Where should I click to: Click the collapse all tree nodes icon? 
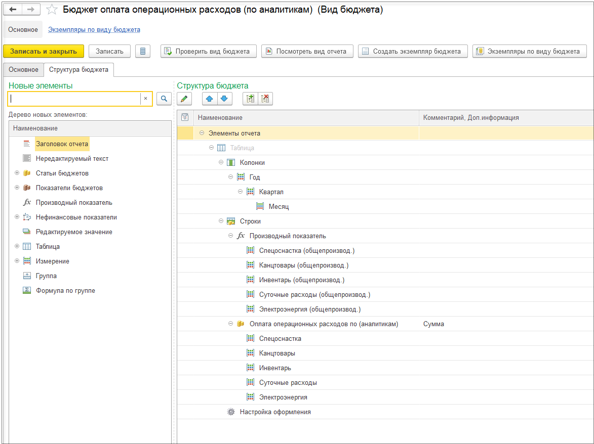(265, 99)
